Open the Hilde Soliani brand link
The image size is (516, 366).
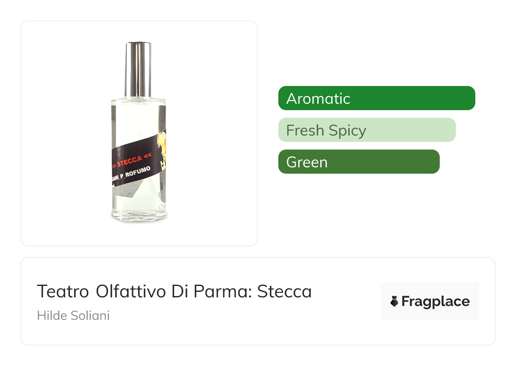pos(73,316)
